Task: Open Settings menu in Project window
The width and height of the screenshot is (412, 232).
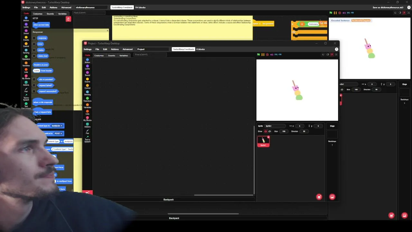Action: [88, 49]
